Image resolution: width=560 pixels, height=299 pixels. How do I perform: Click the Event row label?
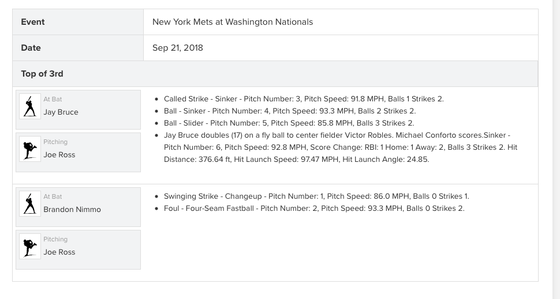[33, 22]
